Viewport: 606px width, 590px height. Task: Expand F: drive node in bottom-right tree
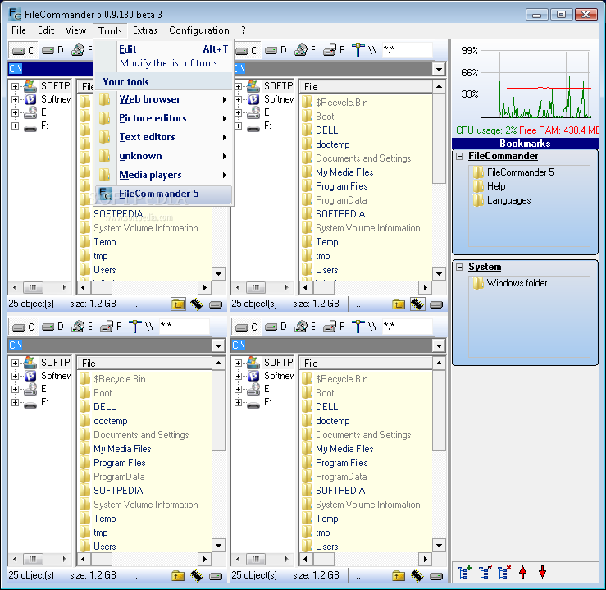tap(238, 402)
